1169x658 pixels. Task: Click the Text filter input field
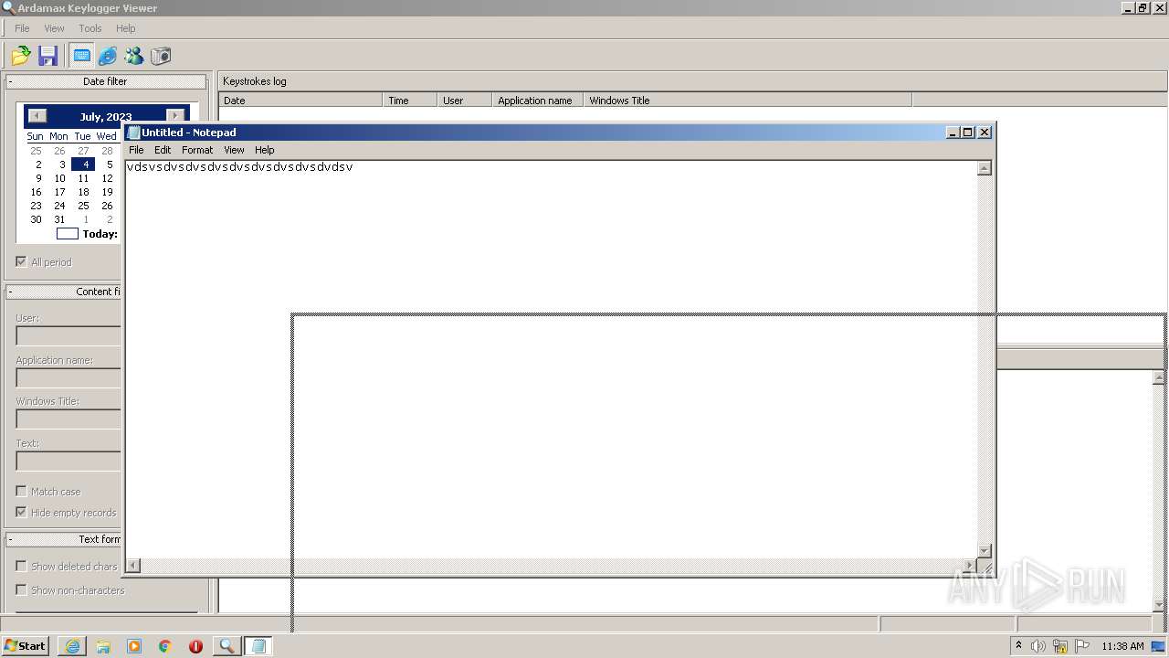click(x=68, y=461)
